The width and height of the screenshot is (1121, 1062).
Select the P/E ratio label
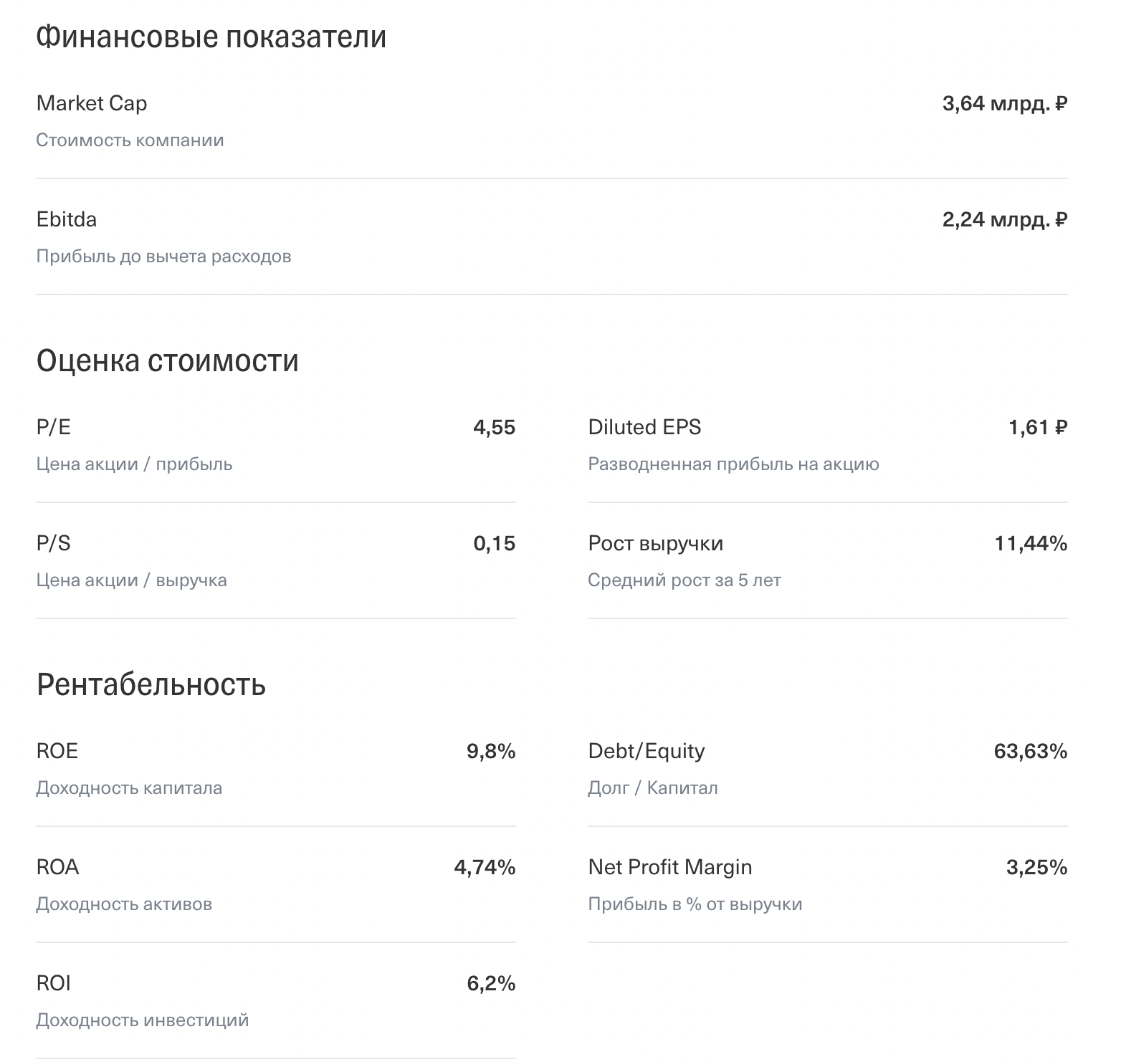(54, 427)
